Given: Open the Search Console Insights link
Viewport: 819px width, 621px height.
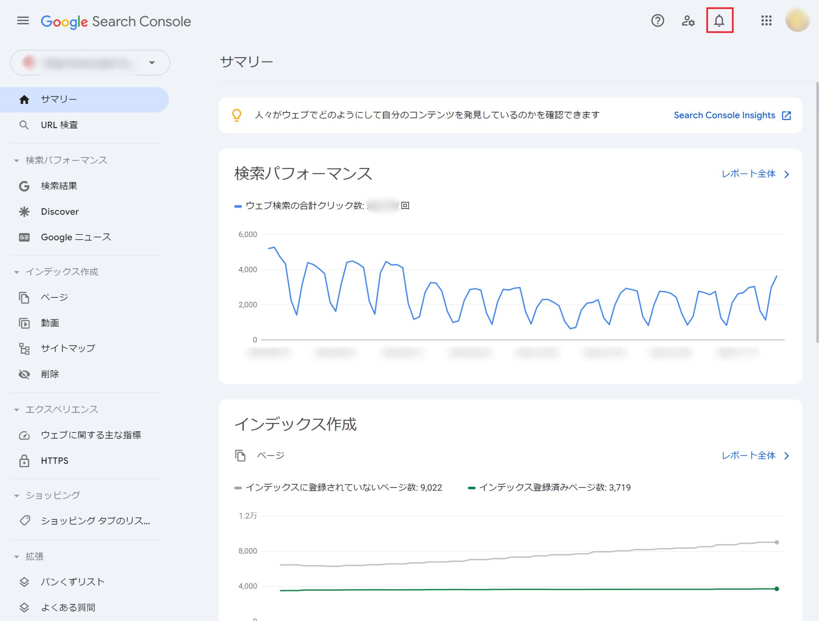Looking at the screenshot, I should (732, 115).
